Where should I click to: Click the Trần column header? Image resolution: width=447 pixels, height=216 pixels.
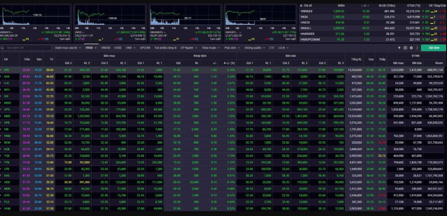27,60
